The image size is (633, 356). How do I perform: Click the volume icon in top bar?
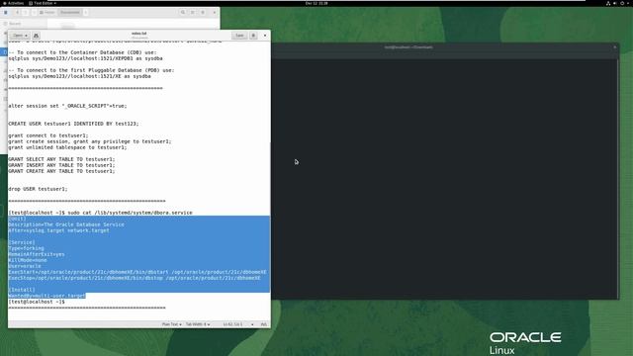click(615, 3)
